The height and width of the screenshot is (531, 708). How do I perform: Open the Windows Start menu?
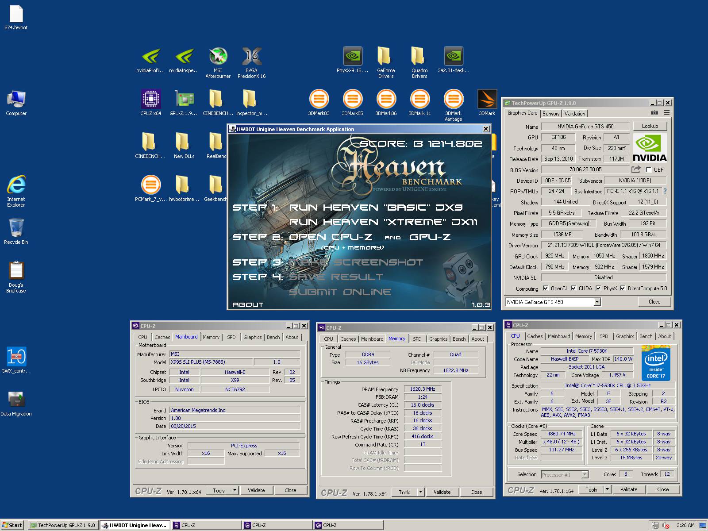(x=12, y=525)
